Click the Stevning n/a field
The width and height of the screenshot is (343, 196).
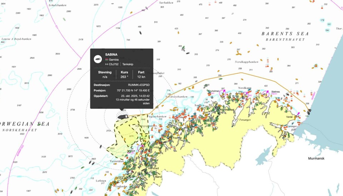[x=105, y=77]
